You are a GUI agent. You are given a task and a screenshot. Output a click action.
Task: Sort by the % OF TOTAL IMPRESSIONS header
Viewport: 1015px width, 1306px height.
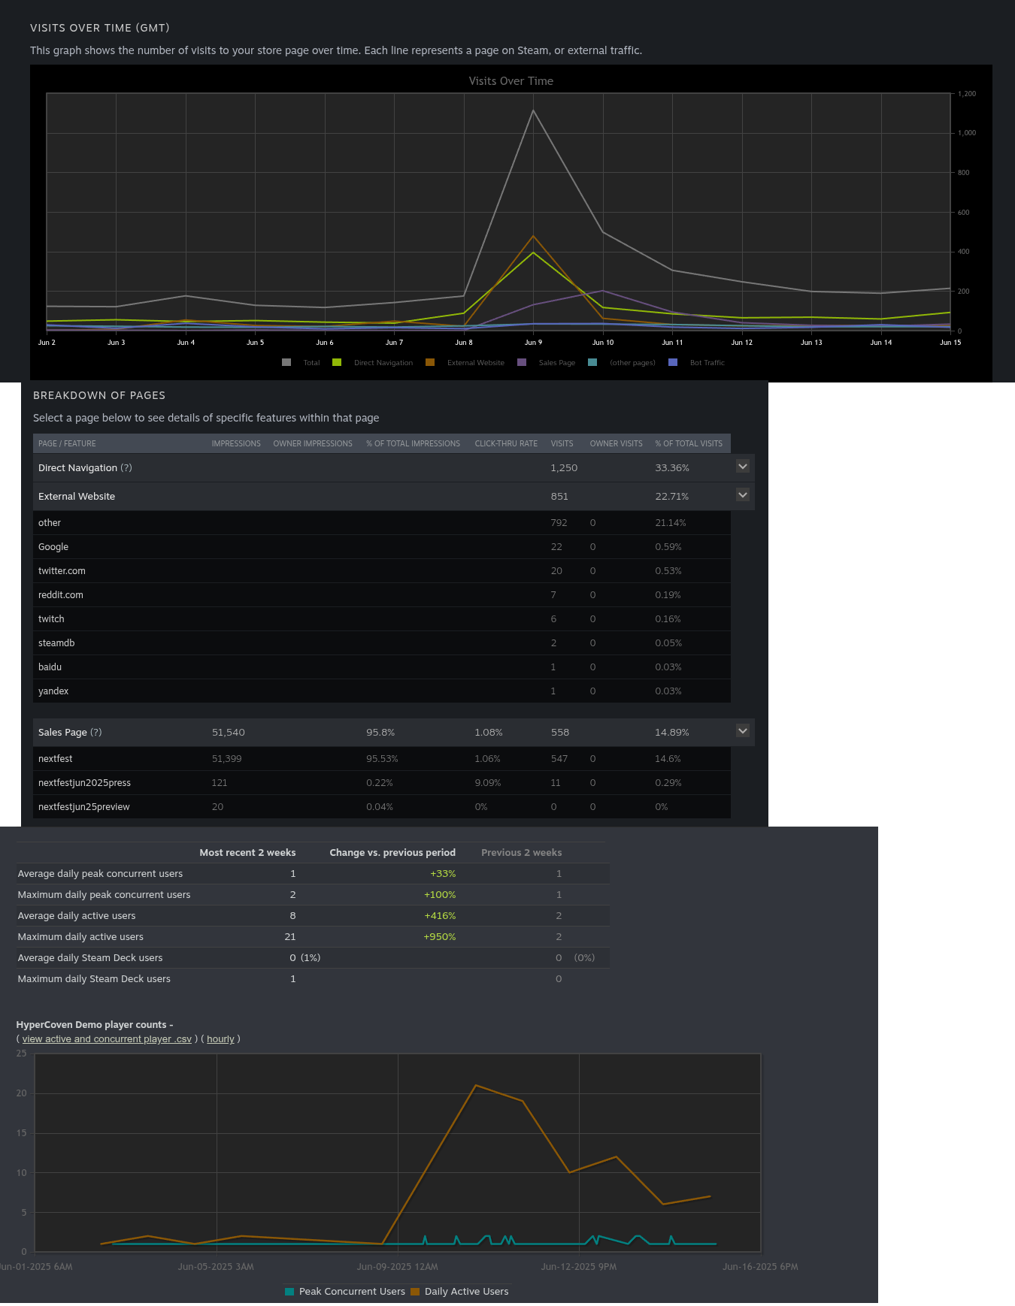coord(413,443)
